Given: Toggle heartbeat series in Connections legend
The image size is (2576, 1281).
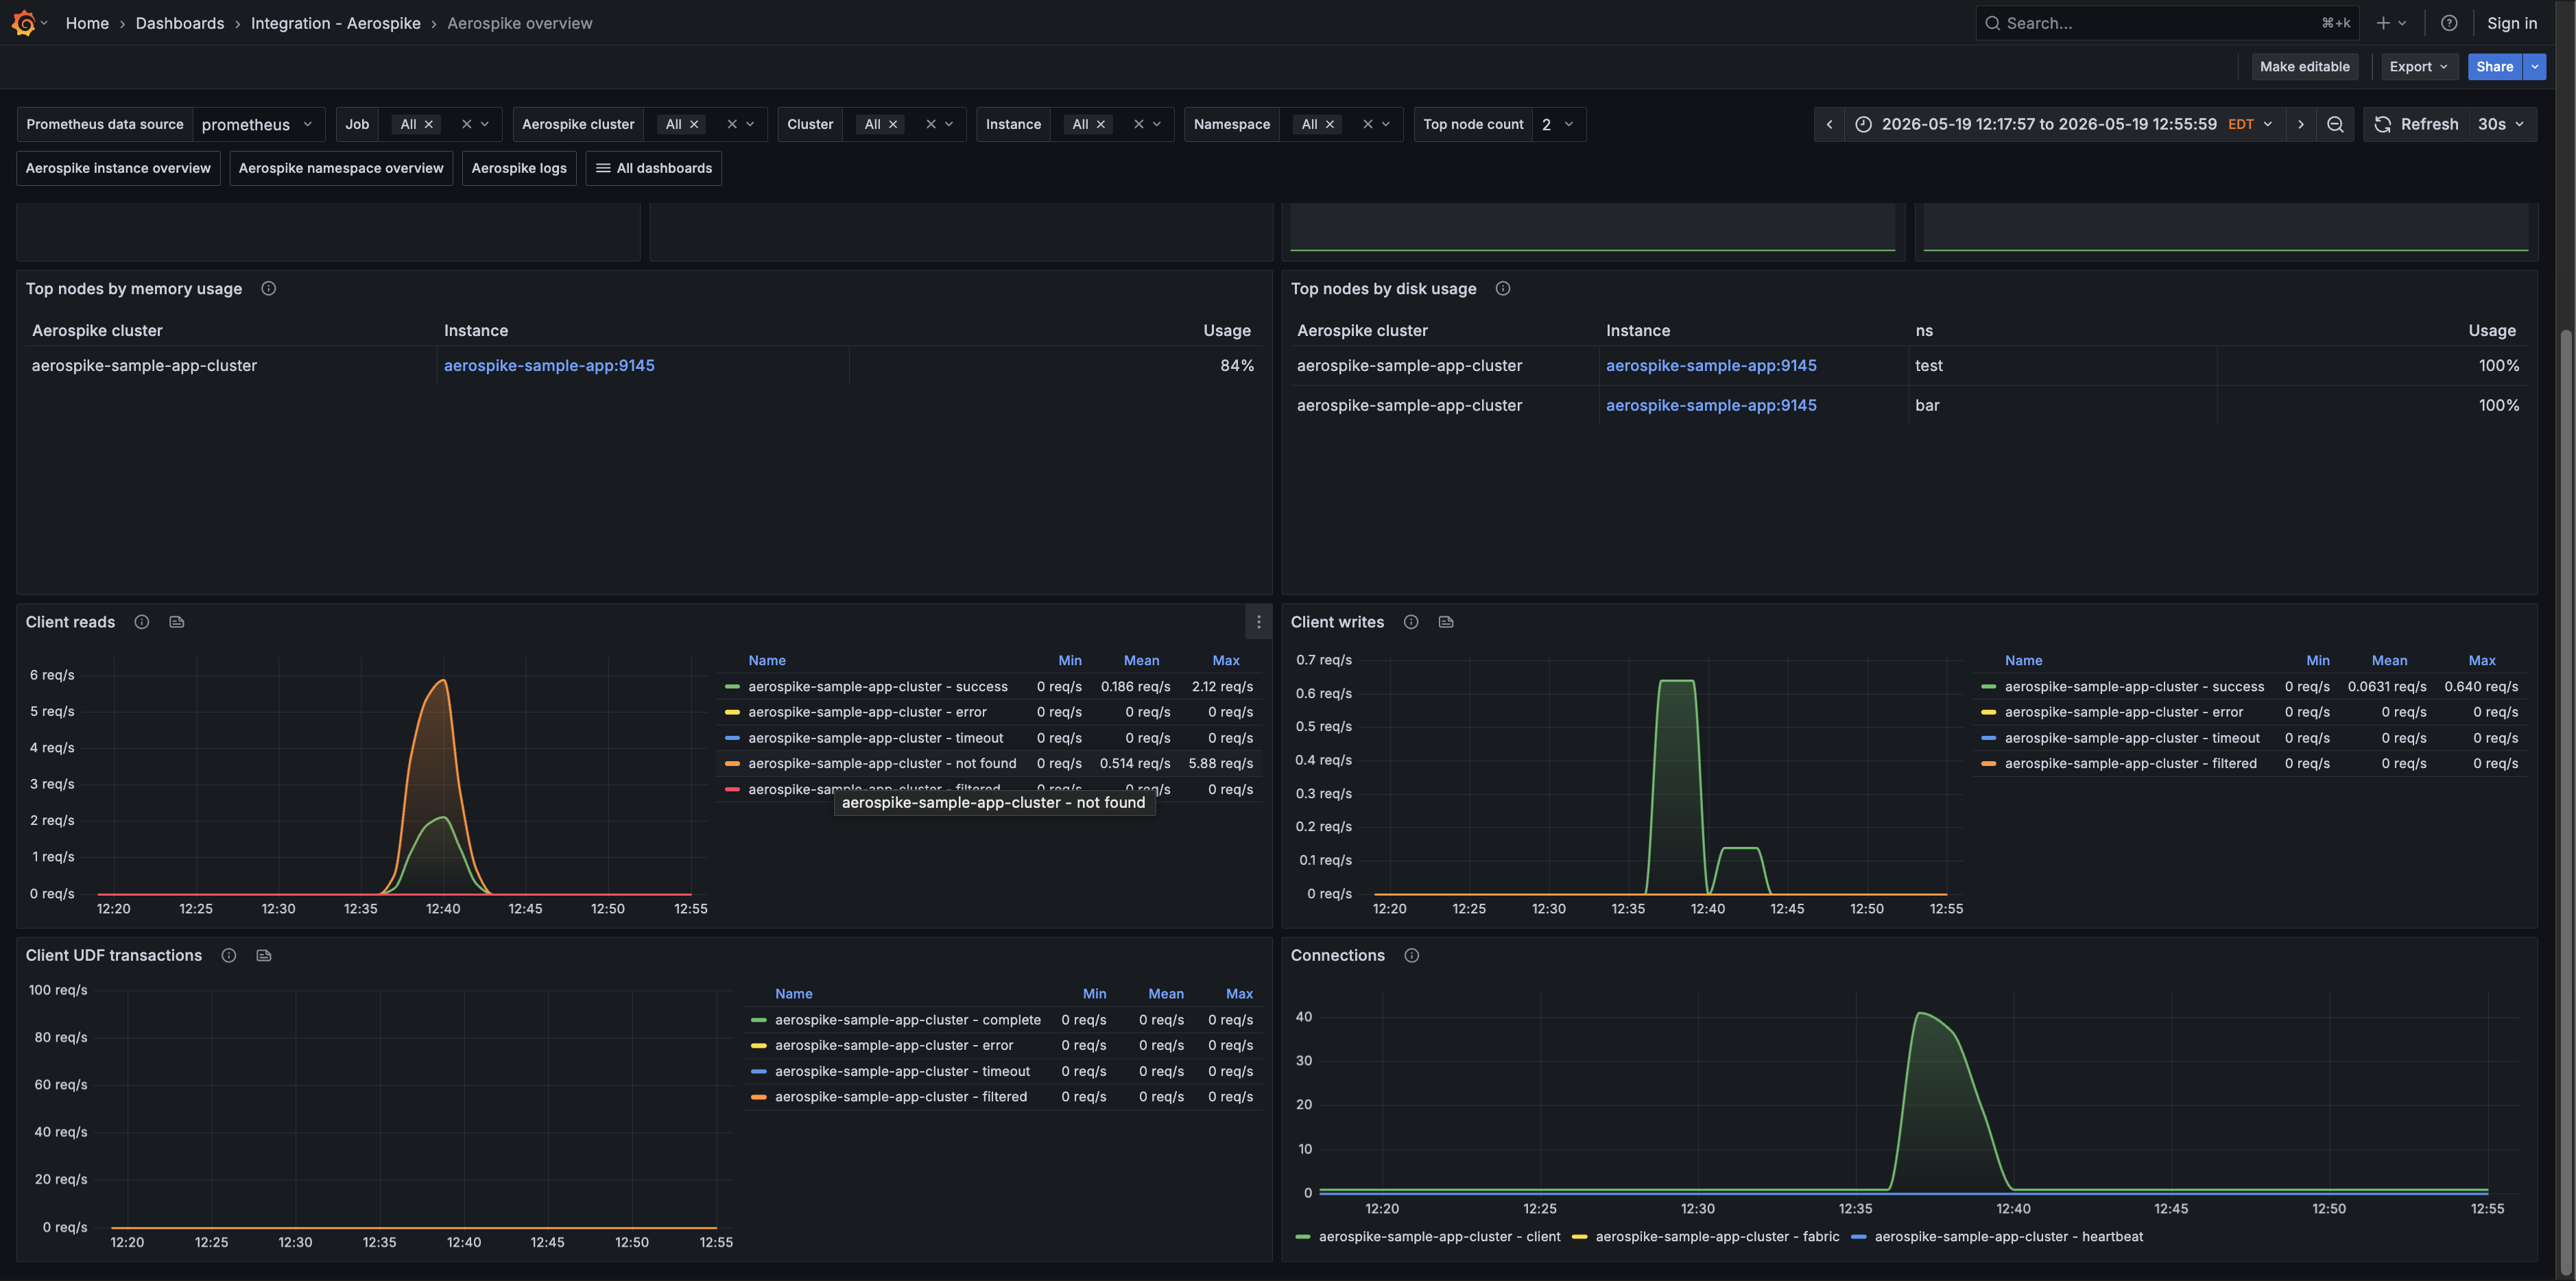Looking at the screenshot, I should click(2008, 1237).
